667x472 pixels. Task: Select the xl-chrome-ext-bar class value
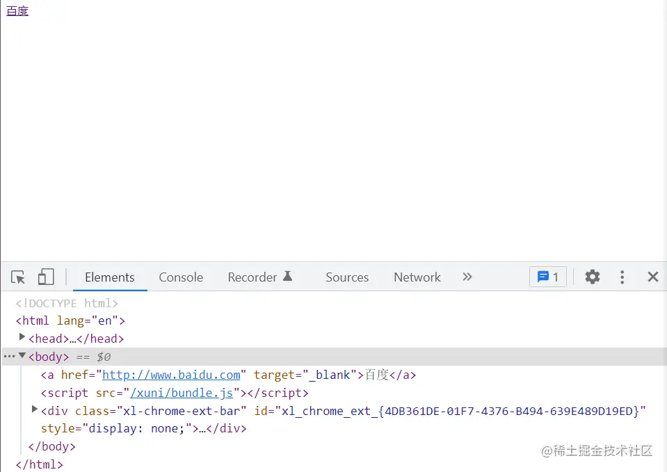tap(182, 411)
